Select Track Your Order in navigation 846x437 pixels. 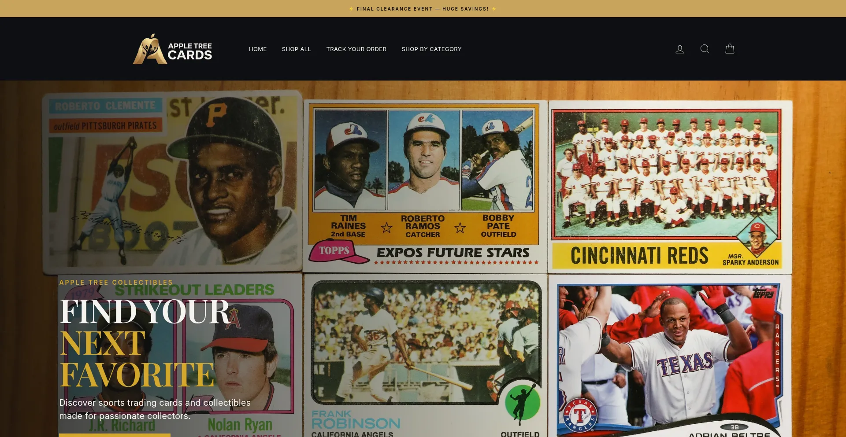pos(356,49)
